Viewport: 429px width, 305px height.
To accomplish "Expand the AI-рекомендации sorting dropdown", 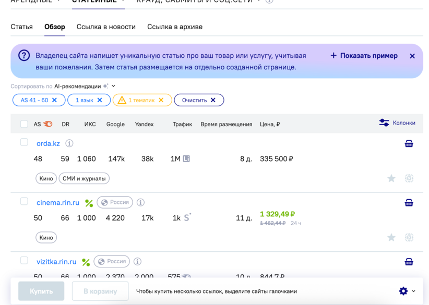I will 85,86.
